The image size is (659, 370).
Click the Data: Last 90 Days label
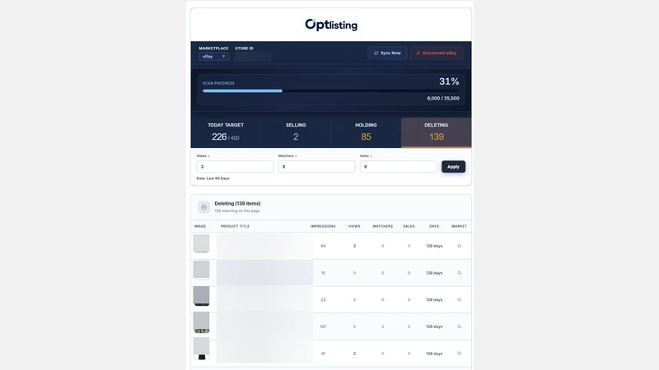[x=213, y=178]
